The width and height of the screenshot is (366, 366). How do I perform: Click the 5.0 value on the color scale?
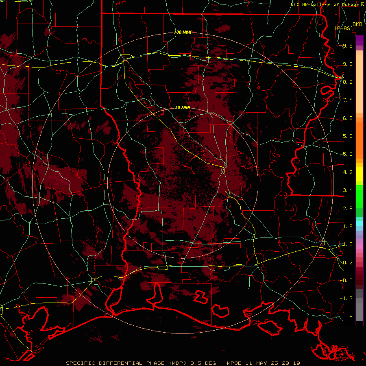348,154
